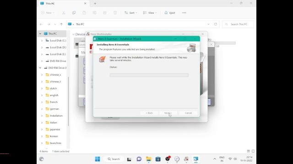Select the french folder
293x164 pixels.
pos(52,102)
